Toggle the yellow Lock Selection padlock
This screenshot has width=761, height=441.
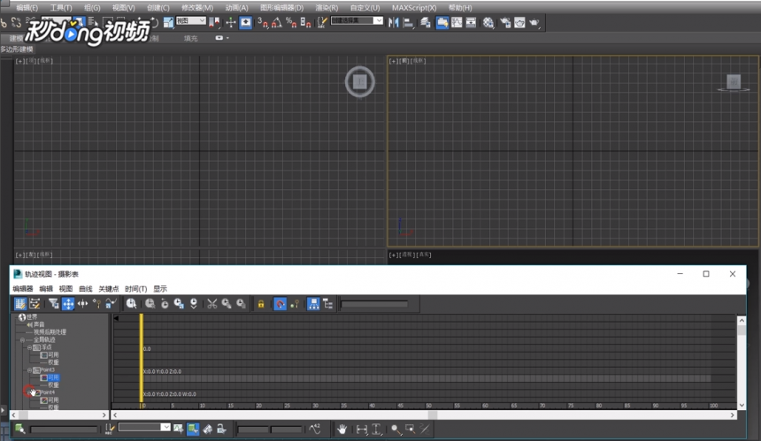261,304
